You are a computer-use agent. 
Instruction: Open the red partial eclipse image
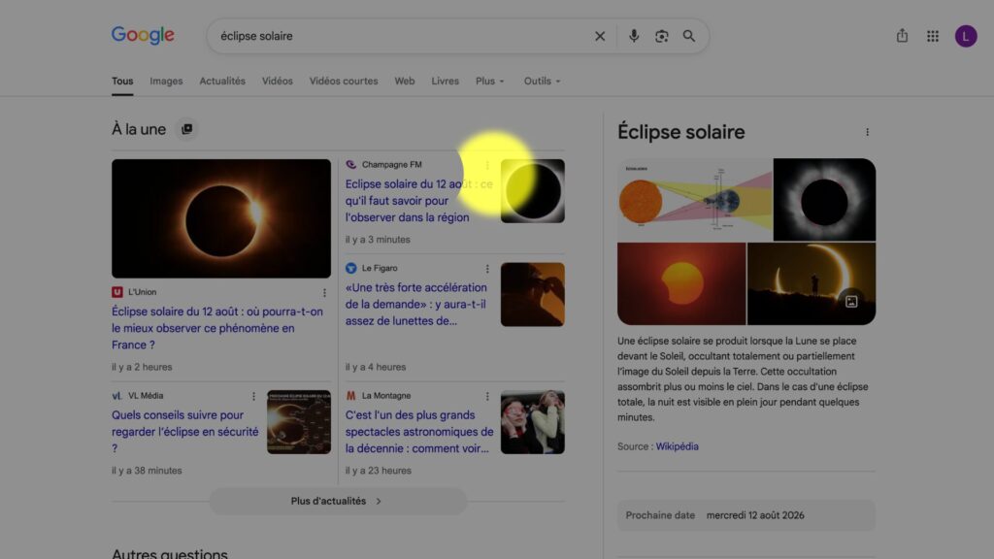point(681,284)
